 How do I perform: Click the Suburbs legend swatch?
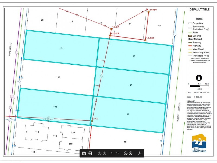190,36
